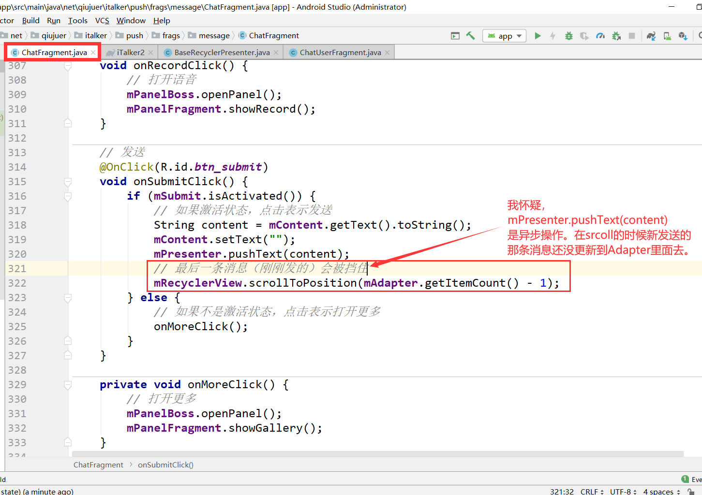Click fold marker at line 323 else
702x495 pixels.
[x=68, y=297]
